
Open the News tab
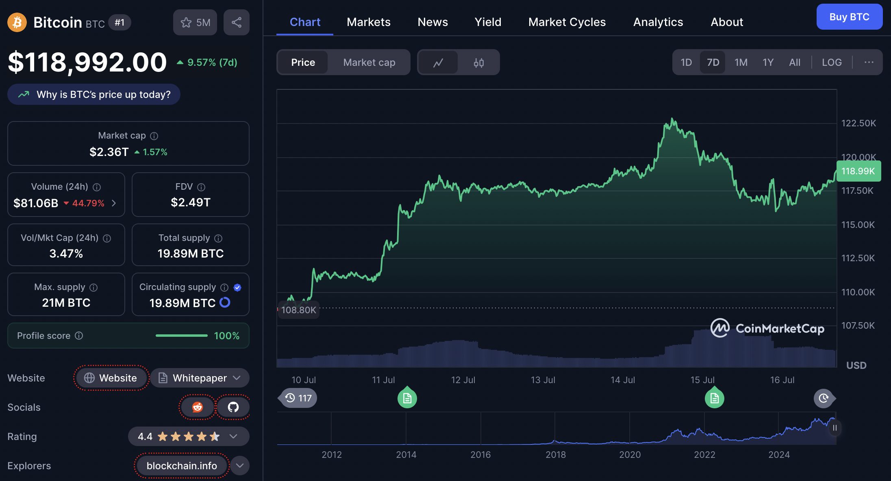coord(433,22)
